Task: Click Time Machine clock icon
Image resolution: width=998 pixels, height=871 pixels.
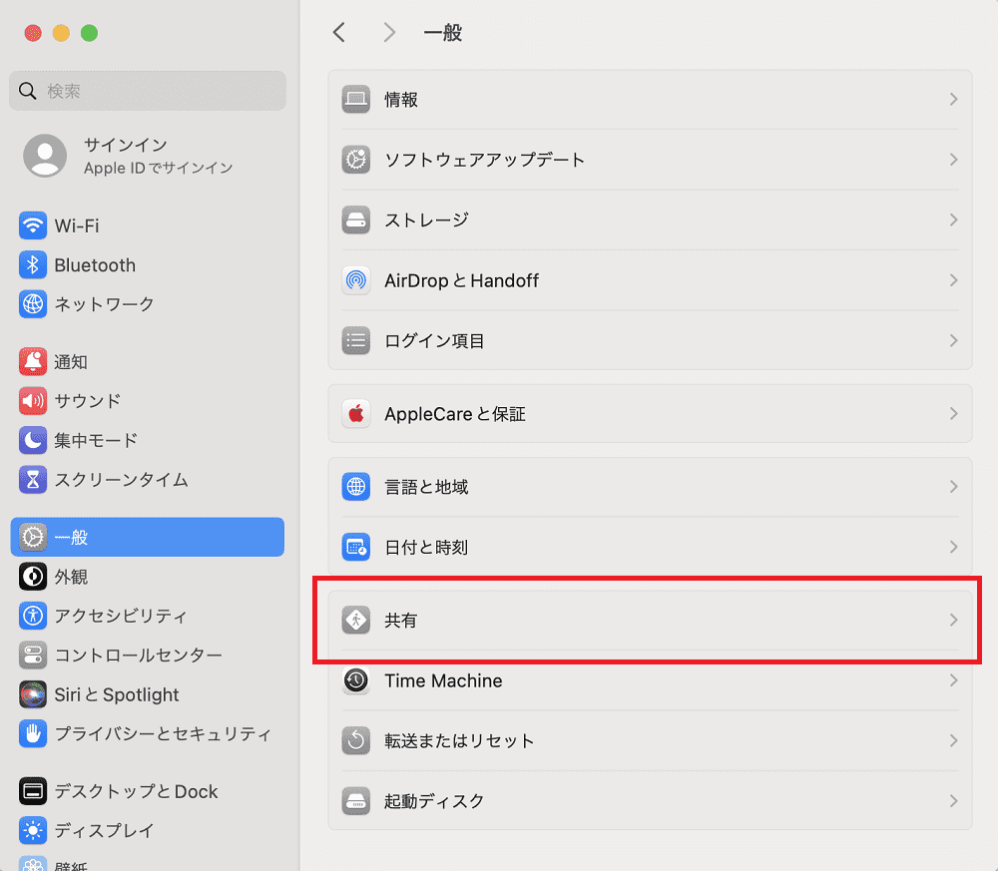Action: click(356, 680)
